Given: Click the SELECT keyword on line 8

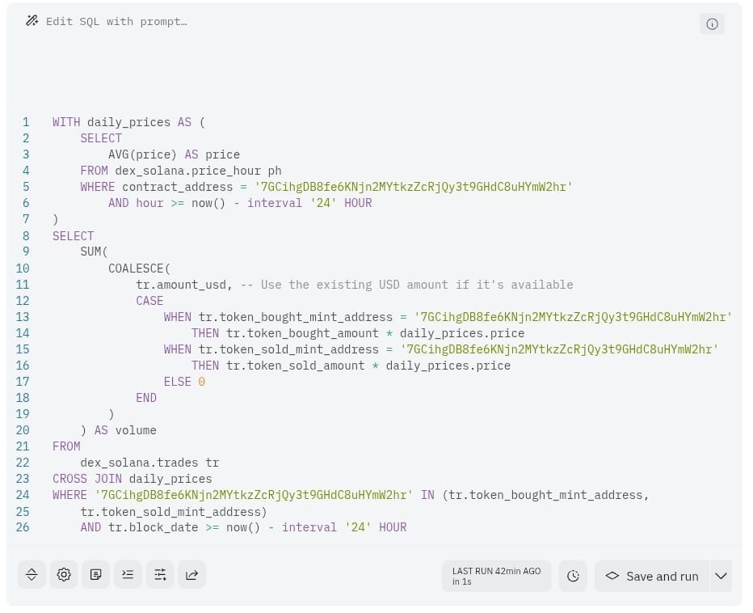Looking at the screenshot, I should point(73,236).
